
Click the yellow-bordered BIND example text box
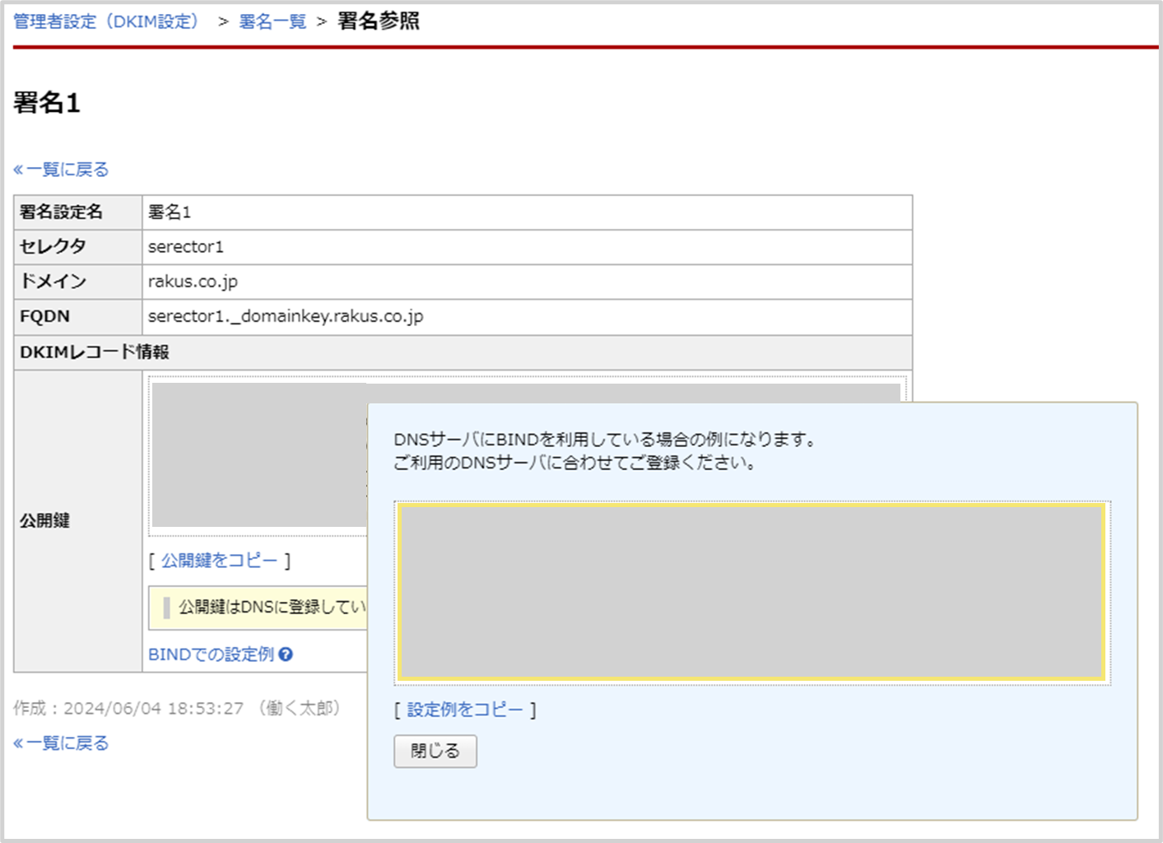point(751,594)
